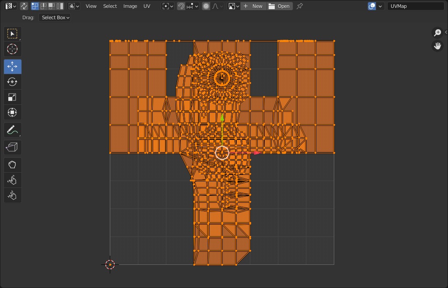Open the editor type menu
The image size is (448, 288).
click(11, 6)
